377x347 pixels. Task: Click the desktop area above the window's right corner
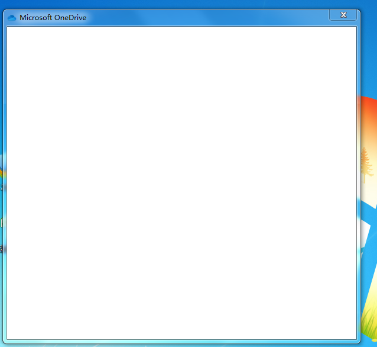coord(369,5)
